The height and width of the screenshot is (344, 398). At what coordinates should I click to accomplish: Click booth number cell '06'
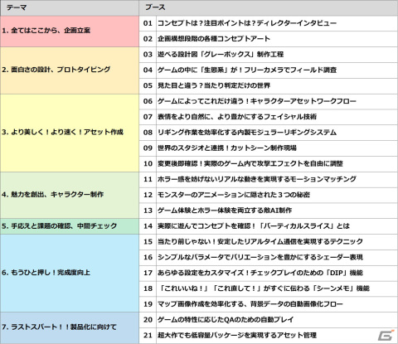pos(148,101)
